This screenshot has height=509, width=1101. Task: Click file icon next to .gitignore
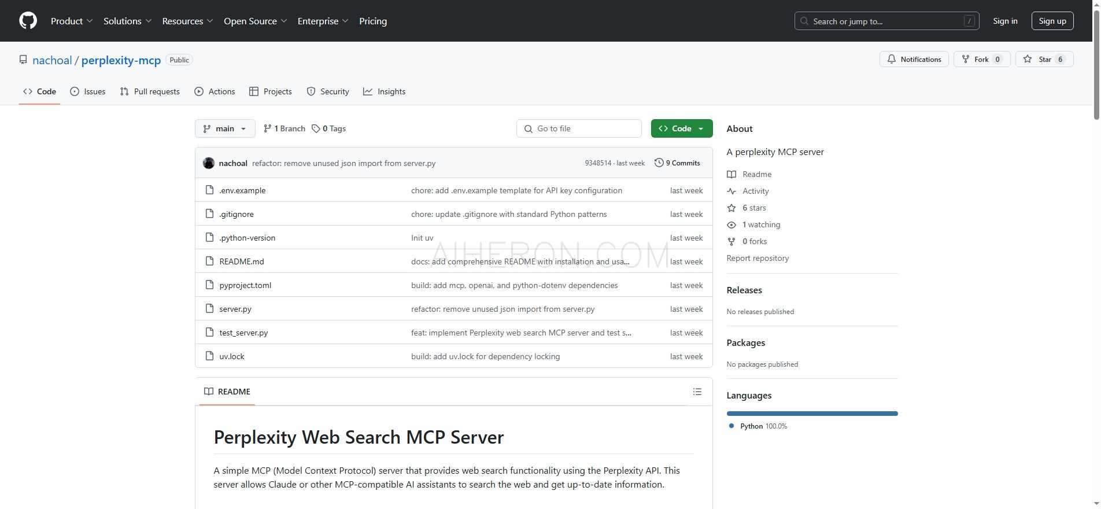pyautogui.click(x=210, y=213)
